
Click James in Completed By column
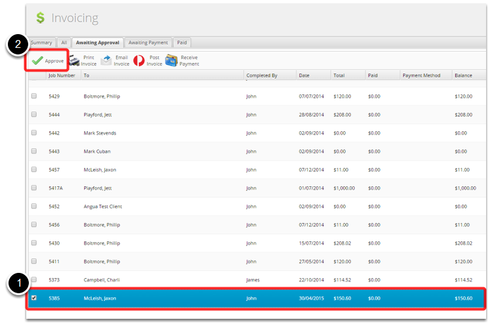pos(253,280)
